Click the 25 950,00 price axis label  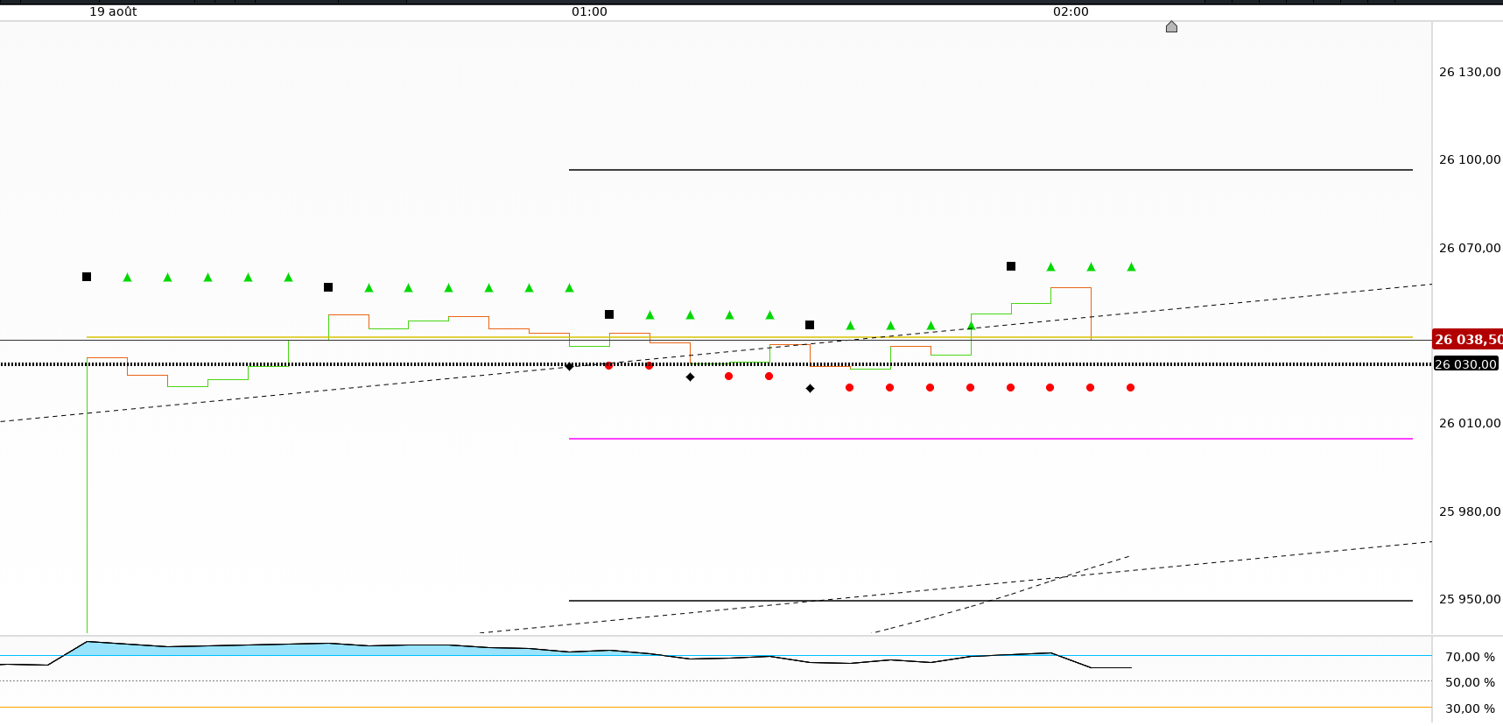[x=1470, y=599]
